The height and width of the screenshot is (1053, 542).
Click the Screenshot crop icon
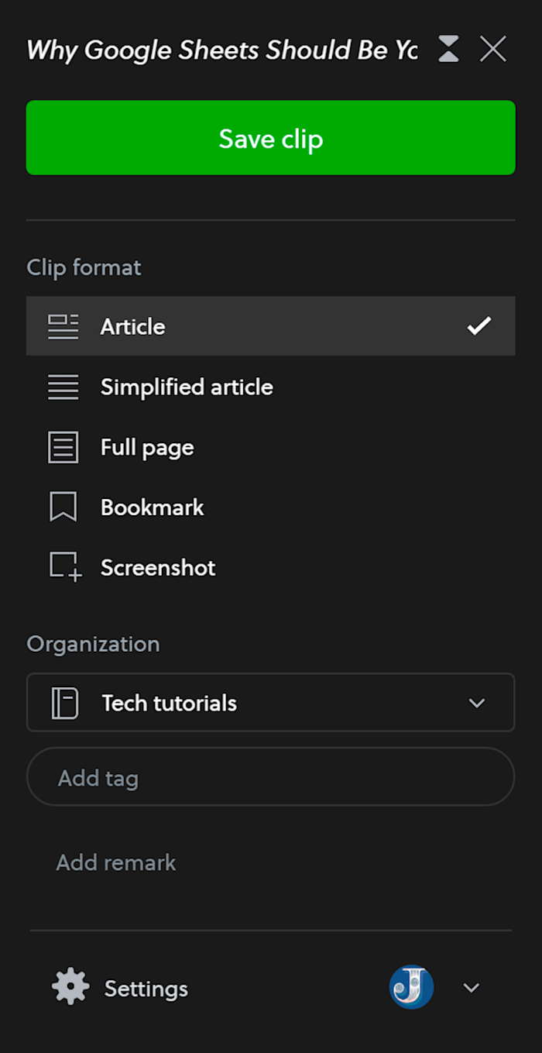(65, 567)
